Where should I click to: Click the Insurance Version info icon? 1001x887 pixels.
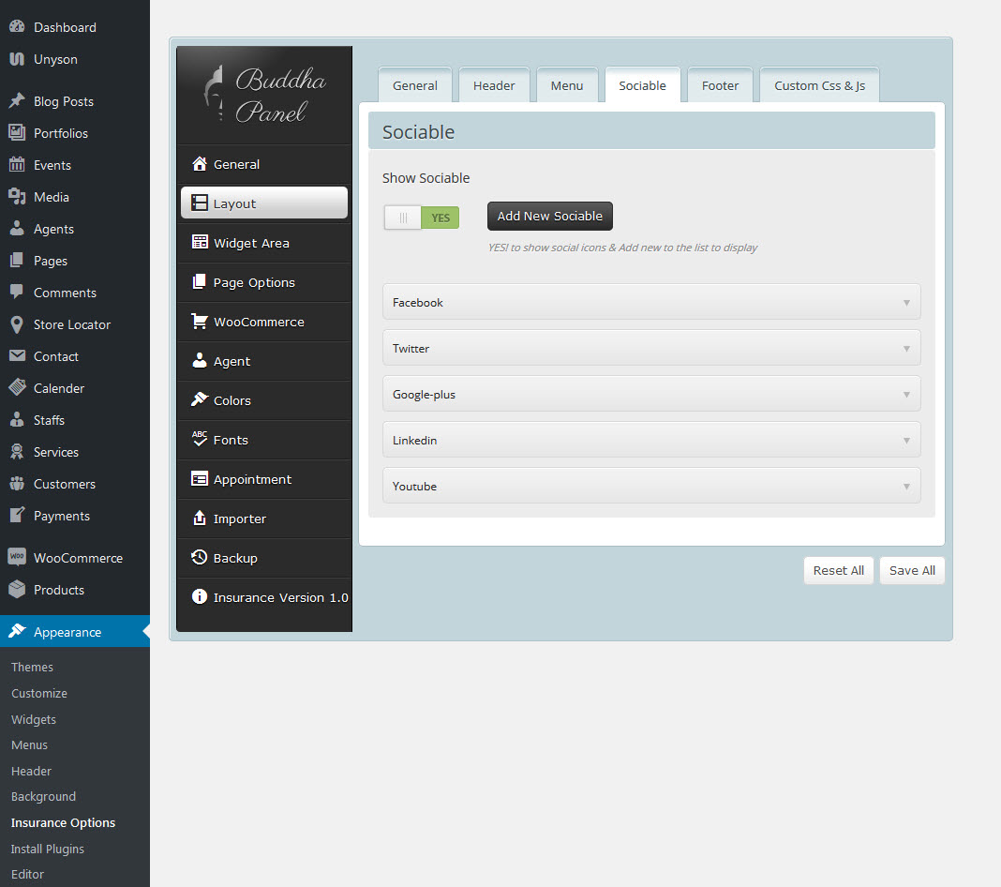200,596
